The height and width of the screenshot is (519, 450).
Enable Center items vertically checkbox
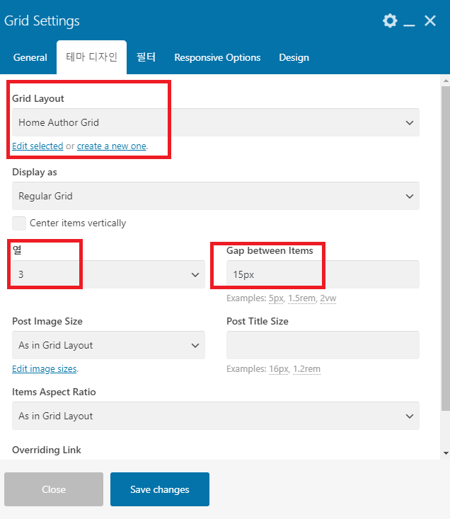pos(19,223)
